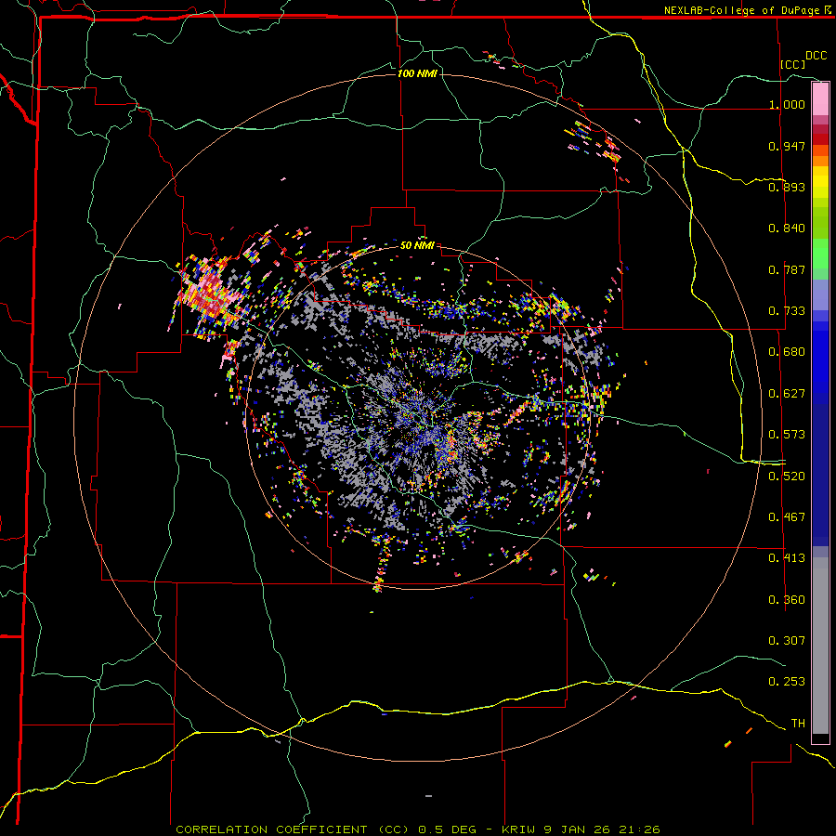Click the 0.947 legend value

point(787,146)
